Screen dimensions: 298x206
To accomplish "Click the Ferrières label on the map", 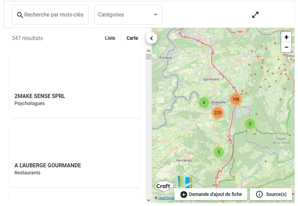I will (x=184, y=160).
